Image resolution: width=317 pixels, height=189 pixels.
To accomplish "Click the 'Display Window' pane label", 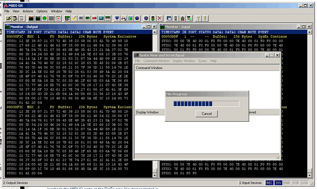I will (147, 112).
